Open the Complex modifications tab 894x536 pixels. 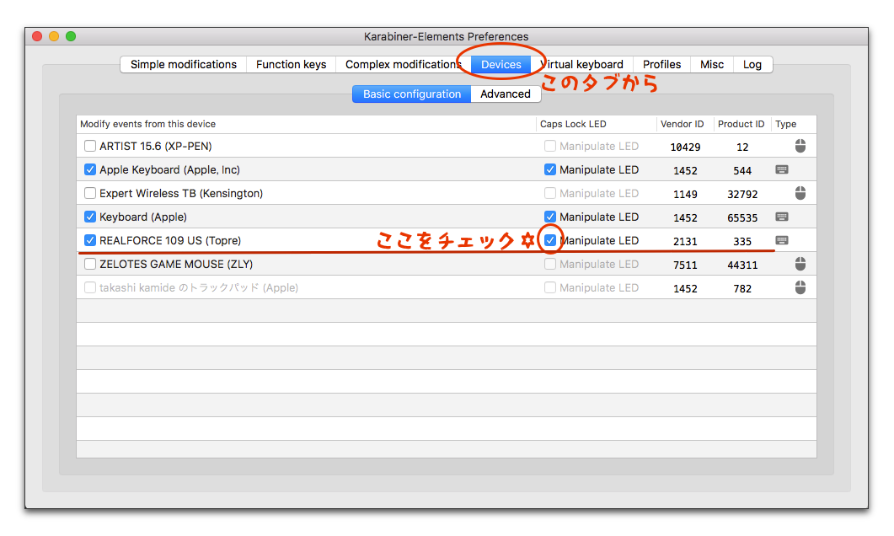coord(403,64)
